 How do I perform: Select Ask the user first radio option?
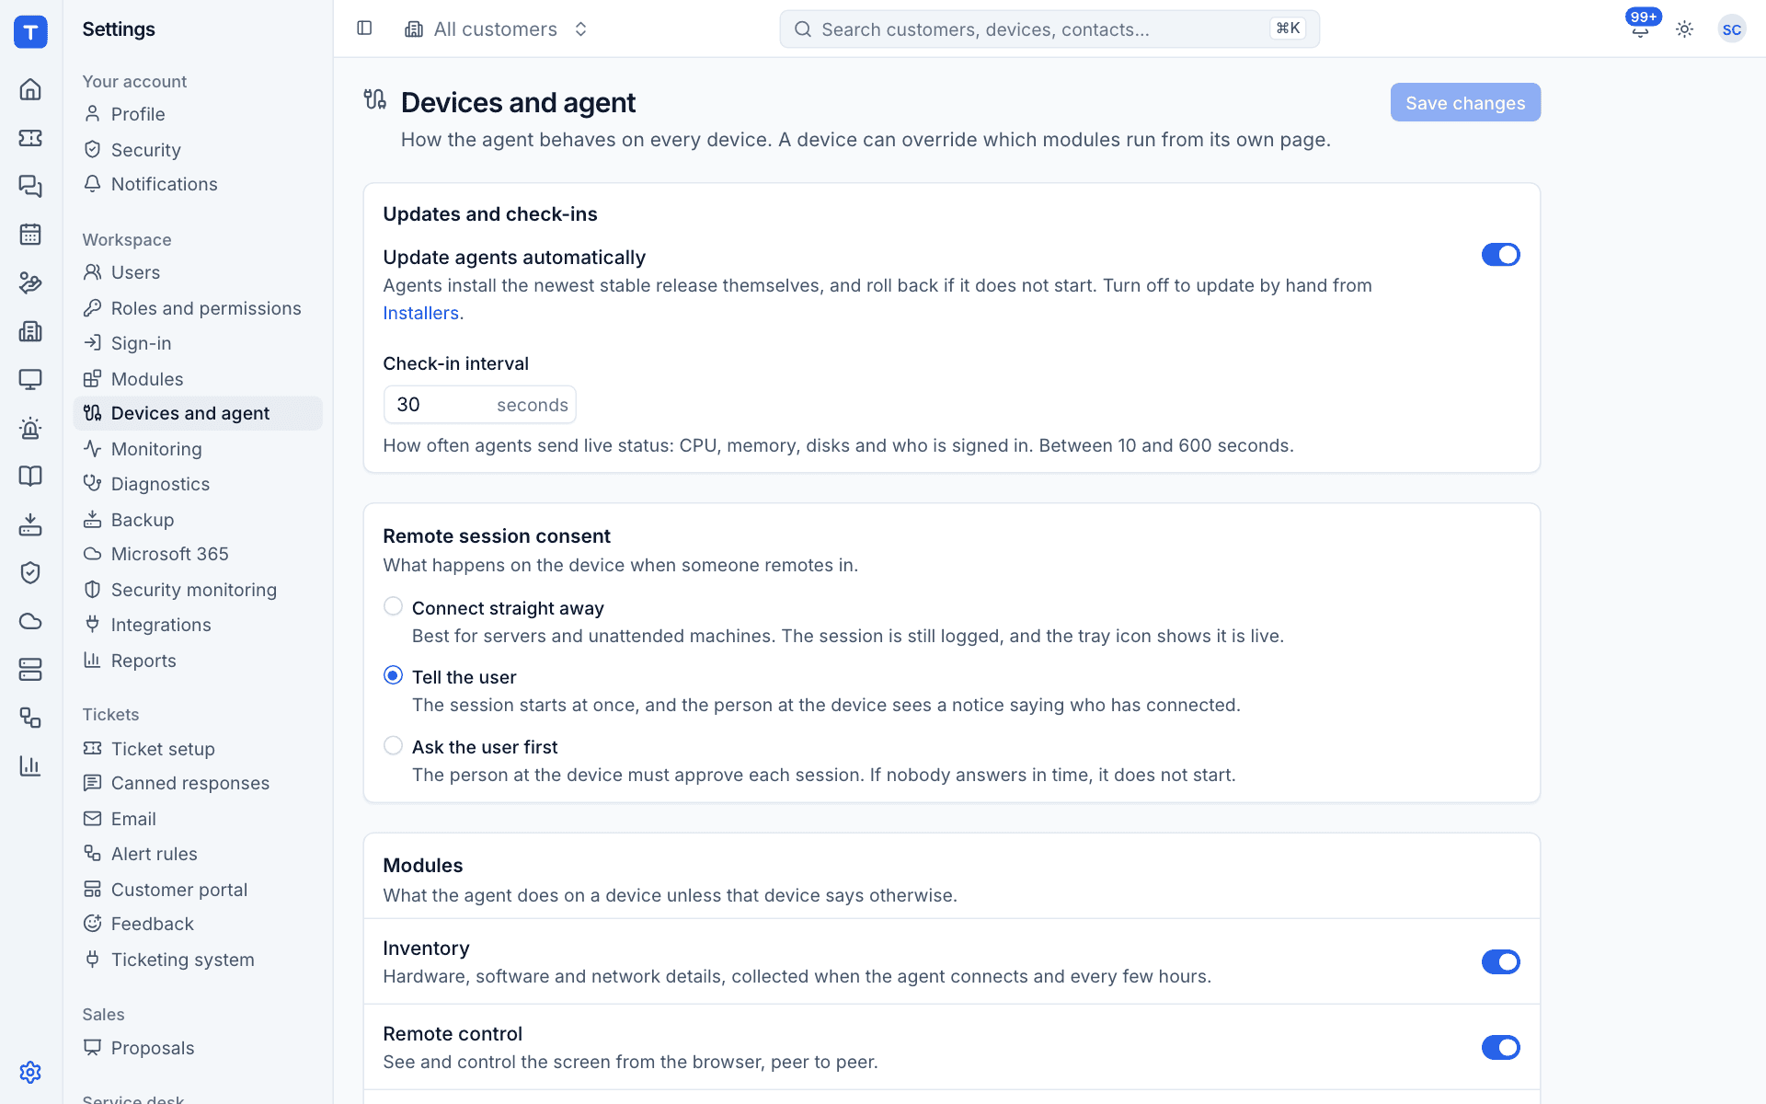coord(393,745)
